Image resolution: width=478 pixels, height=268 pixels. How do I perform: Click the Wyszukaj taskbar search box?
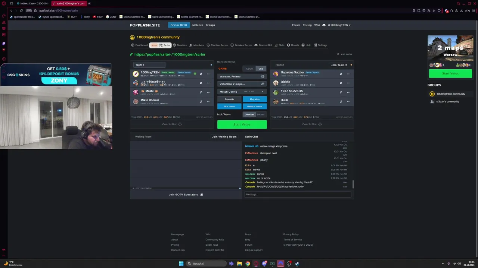pos(207,264)
